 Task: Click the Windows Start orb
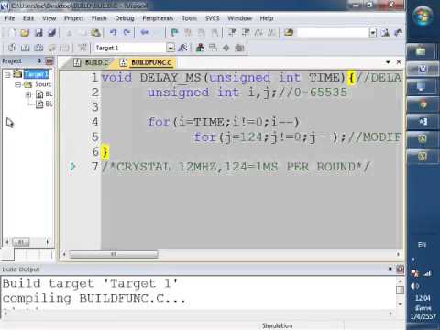[x=423, y=16]
